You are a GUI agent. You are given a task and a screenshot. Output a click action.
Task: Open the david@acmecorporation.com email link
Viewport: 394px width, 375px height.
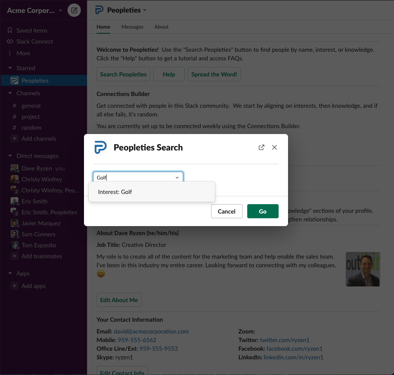pyautogui.click(x=151, y=332)
